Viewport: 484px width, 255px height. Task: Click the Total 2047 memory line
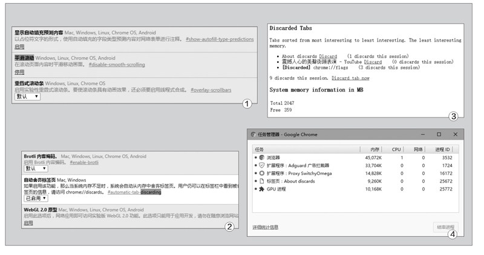pos(282,103)
